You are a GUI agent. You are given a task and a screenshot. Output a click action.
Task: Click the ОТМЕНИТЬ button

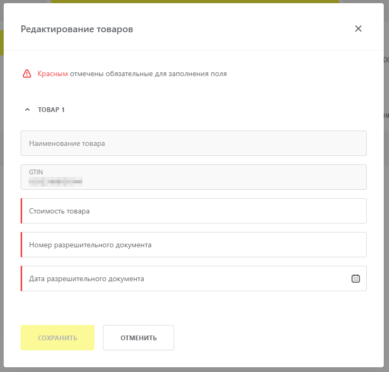coord(138,338)
